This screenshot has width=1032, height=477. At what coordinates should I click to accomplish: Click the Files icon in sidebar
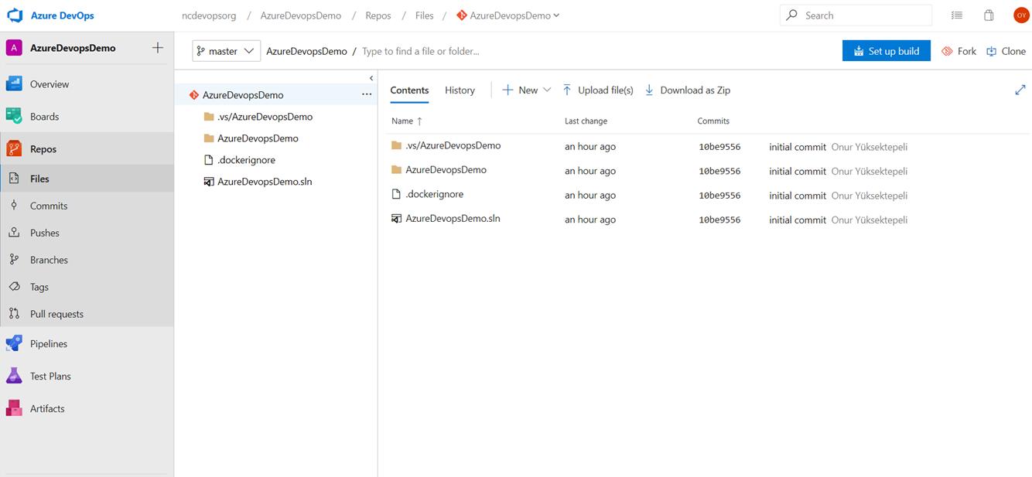click(x=14, y=179)
